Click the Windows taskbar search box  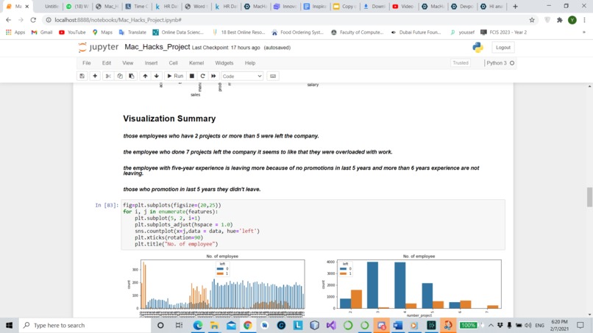pyautogui.click(x=85, y=325)
